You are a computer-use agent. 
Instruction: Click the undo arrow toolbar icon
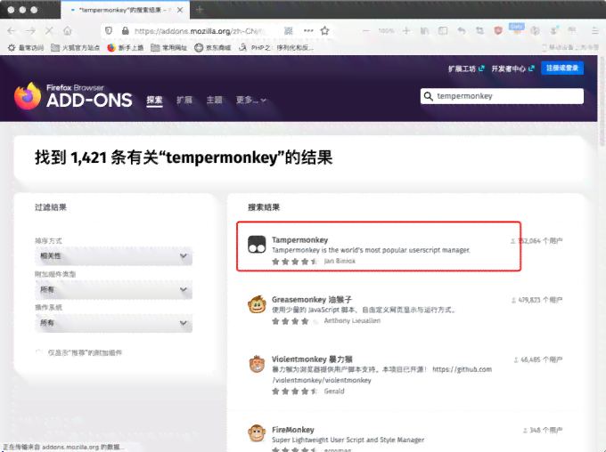tap(462, 31)
